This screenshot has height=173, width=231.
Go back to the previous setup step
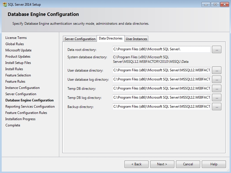point(136,164)
